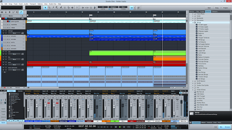Adjust the Main Out channel fader
232x130 pixels.
coord(181,102)
